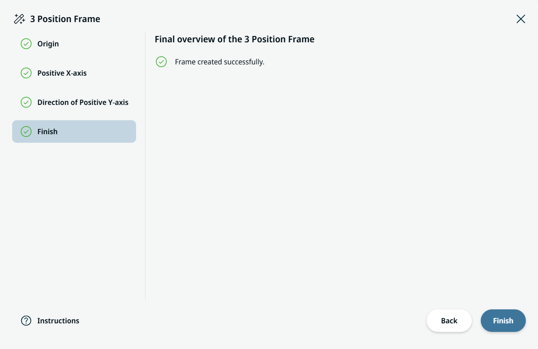
Task: Close the 3 Position Frame wizard
Action: (x=520, y=19)
